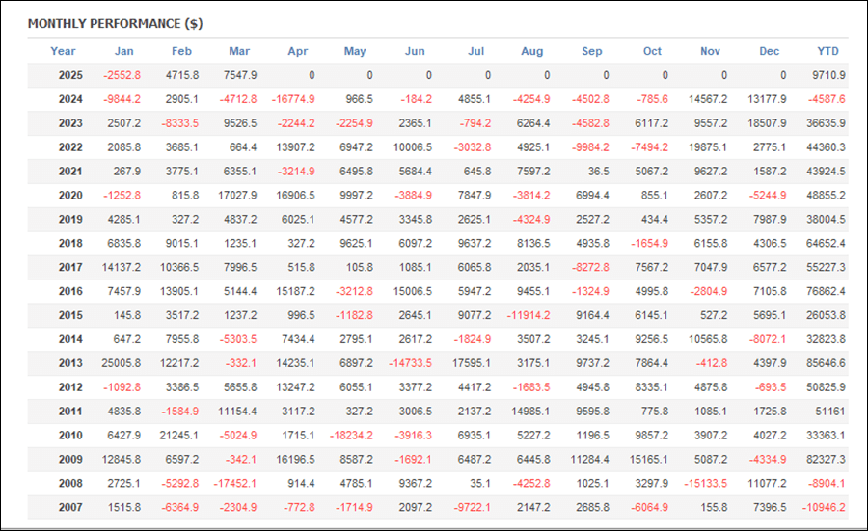Viewport: 868px width, 531px height.
Task: Click the 19875.1 November 2022 cell
Action: tap(709, 147)
